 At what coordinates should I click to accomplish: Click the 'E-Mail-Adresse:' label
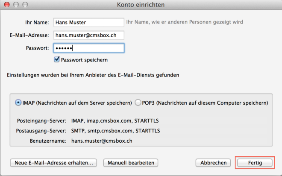pyautogui.click(x=29, y=35)
